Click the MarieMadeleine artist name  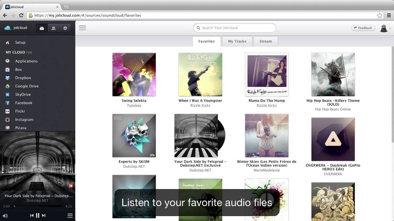pos(267,170)
